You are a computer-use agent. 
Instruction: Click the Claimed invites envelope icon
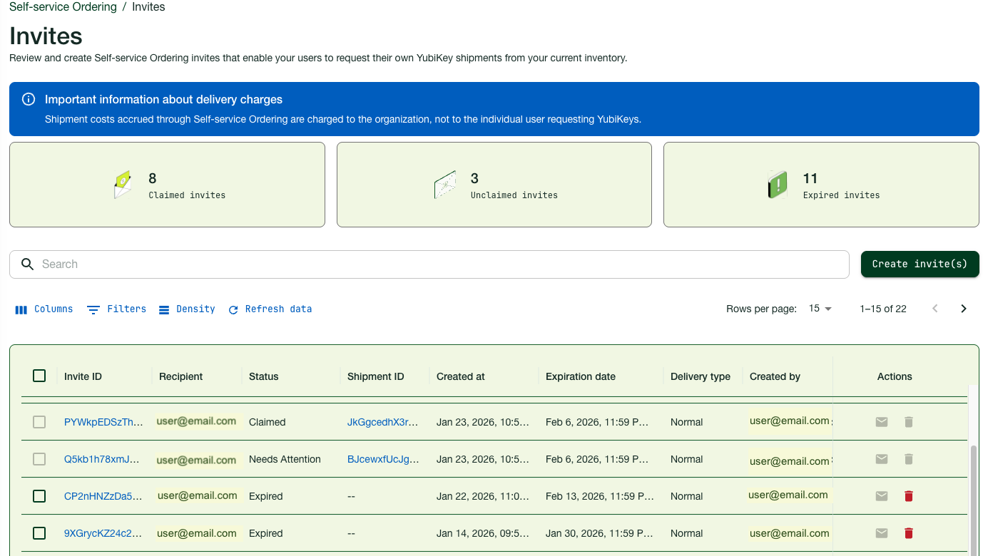123,185
